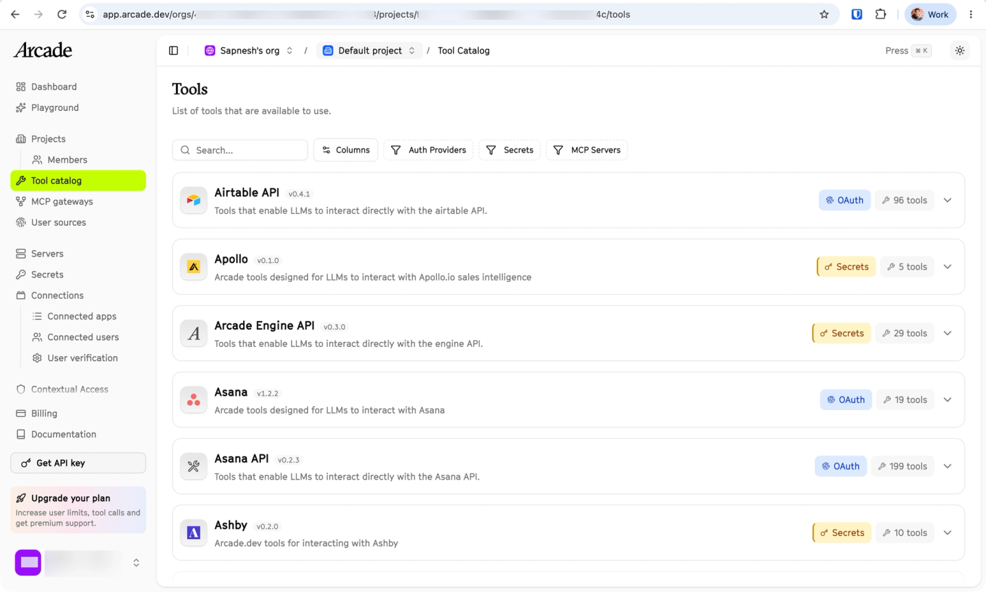The height and width of the screenshot is (592, 986).
Task: Click the Airtable API logo icon
Action: [194, 201]
